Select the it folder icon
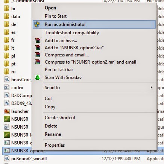The height and width of the screenshot is (164, 164). 6,48
